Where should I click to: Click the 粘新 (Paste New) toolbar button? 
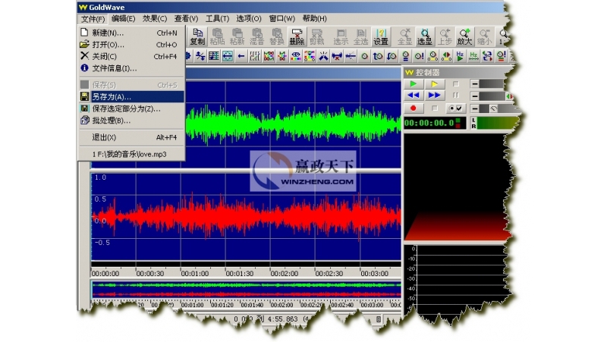[237, 36]
